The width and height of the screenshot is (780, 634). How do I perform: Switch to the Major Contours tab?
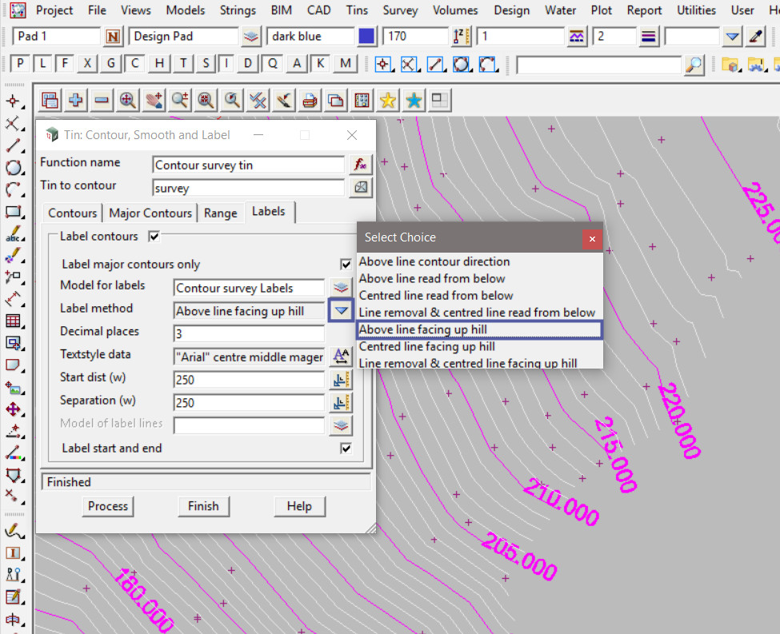pyautogui.click(x=150, y=213)
